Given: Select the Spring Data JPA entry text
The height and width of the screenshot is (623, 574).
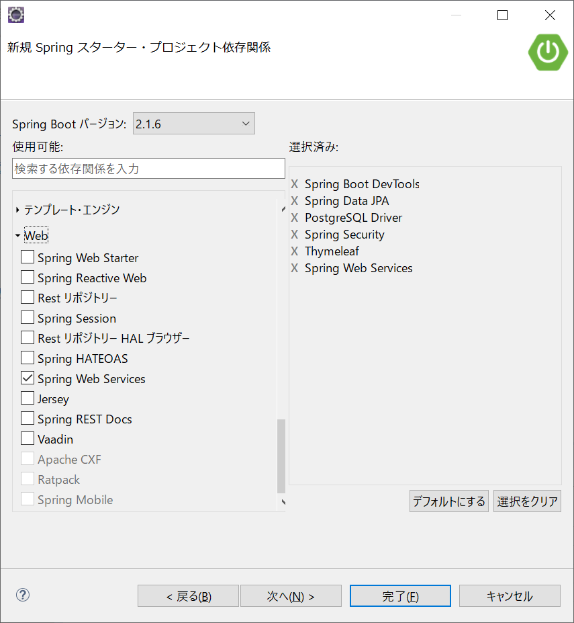Looking at the screenshot, I should point(347,201).
